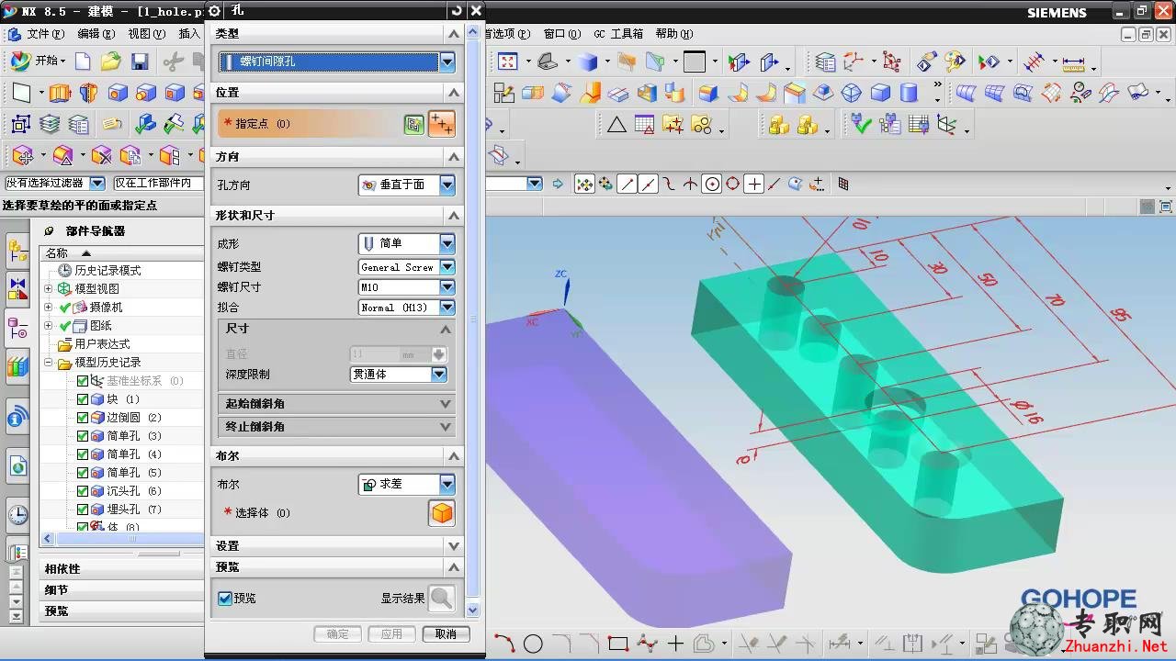Open the sketch section icon in Position
The width and height of the screenshot is (1176, 661).
click(x=414, y=124)
